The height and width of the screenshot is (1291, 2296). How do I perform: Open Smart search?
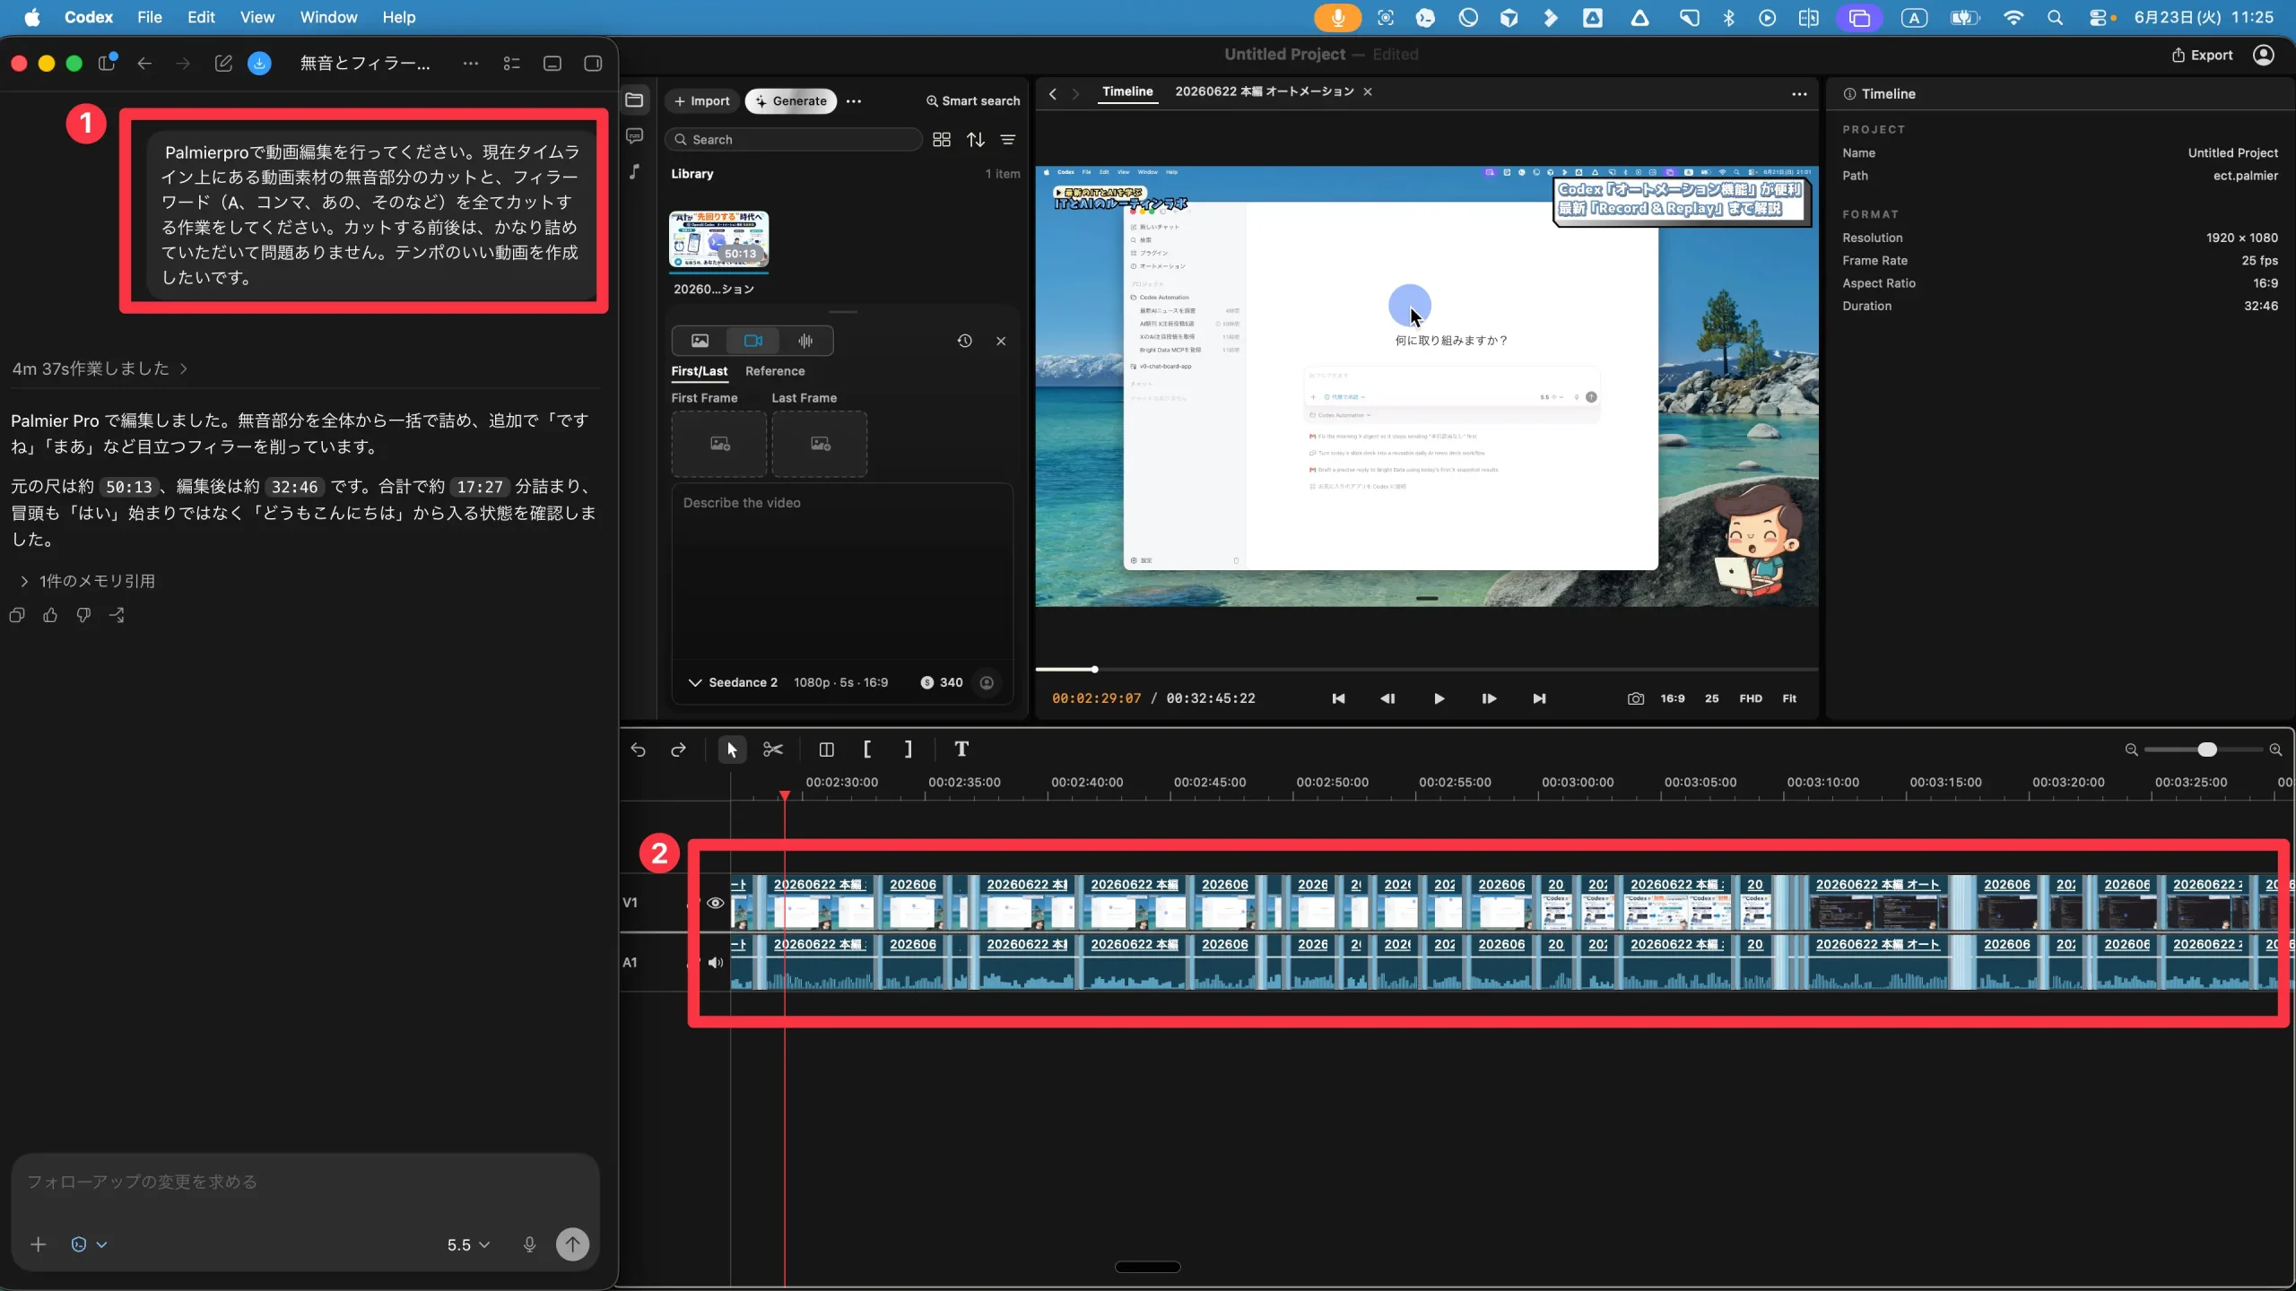[x=973, y=101]
